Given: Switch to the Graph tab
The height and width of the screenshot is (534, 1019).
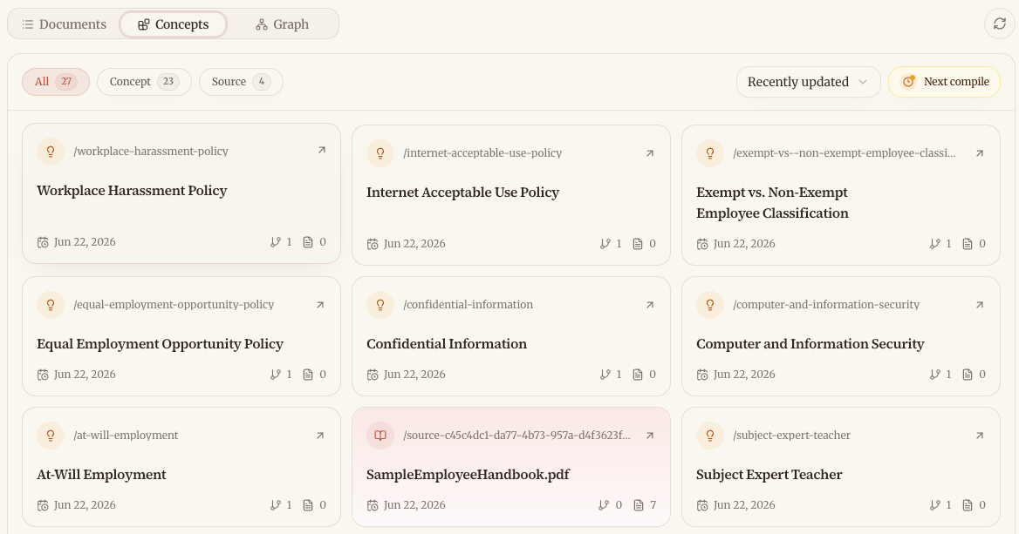Looking at the screenshot, I should click(x=282, y=24).
